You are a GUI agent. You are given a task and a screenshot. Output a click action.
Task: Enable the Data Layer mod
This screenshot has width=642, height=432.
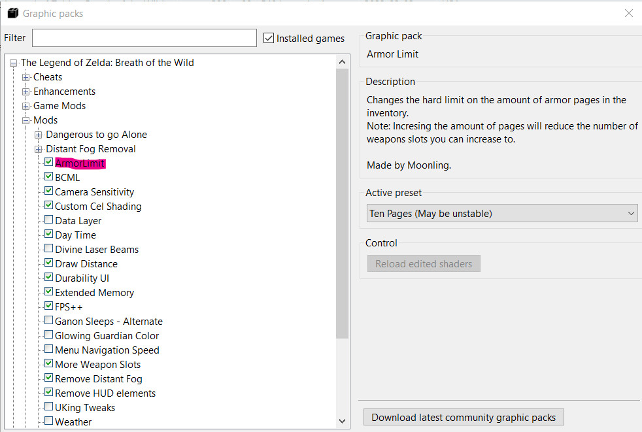pos(48,220)
